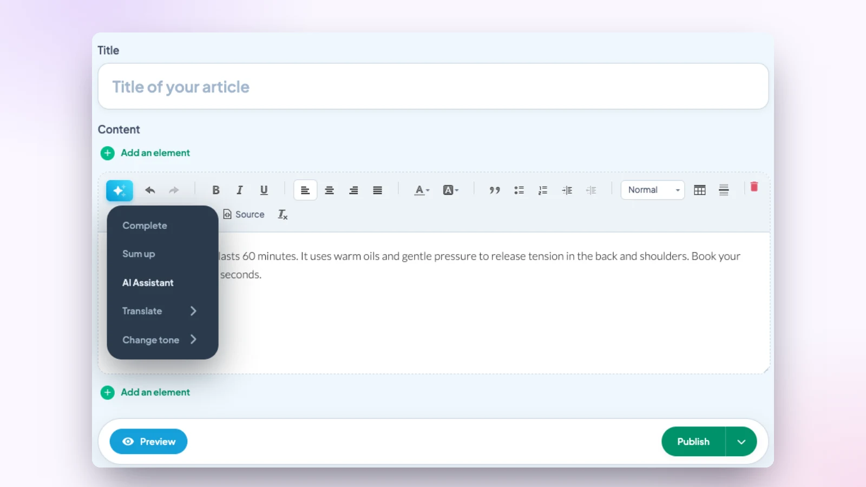Viewport: 866px width, 487px height.
Task: Open the Publish options dropdown arrow
Action: (741, 442)
